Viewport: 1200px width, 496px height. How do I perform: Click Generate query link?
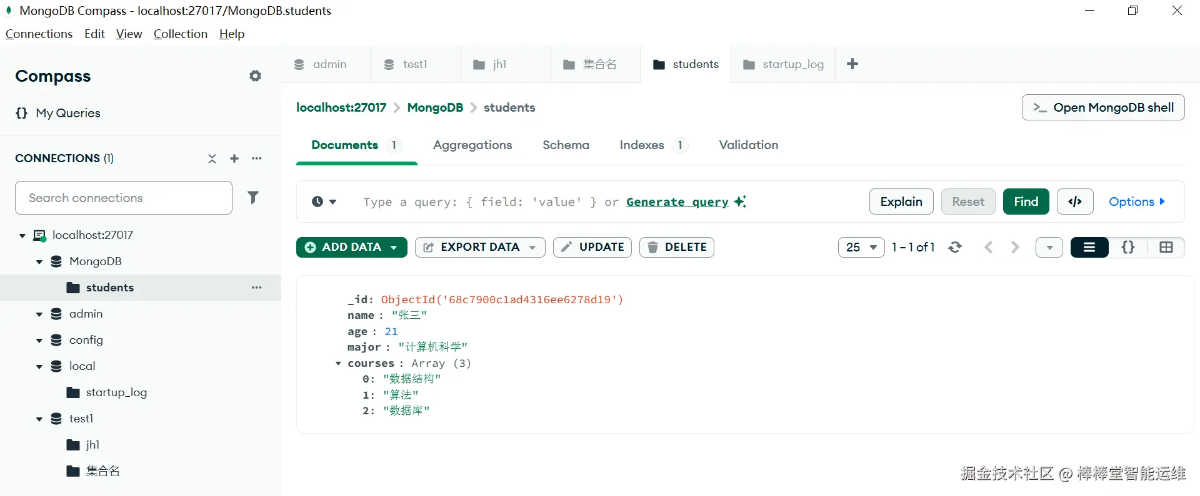677,202
